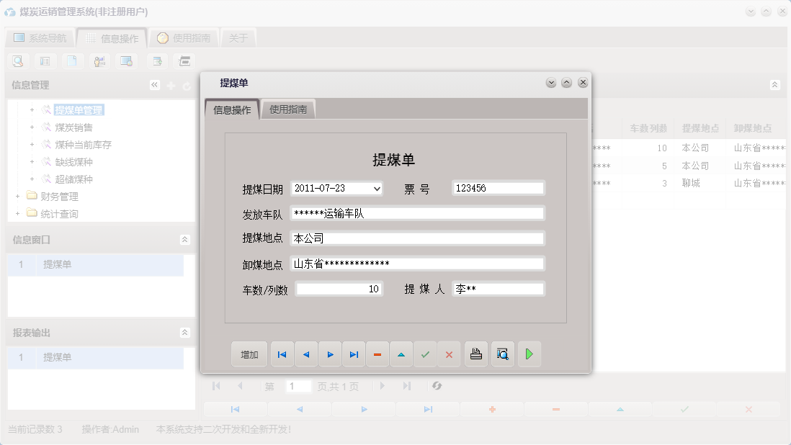Open the search icon on the main toolbar

[x=17, y=61]
